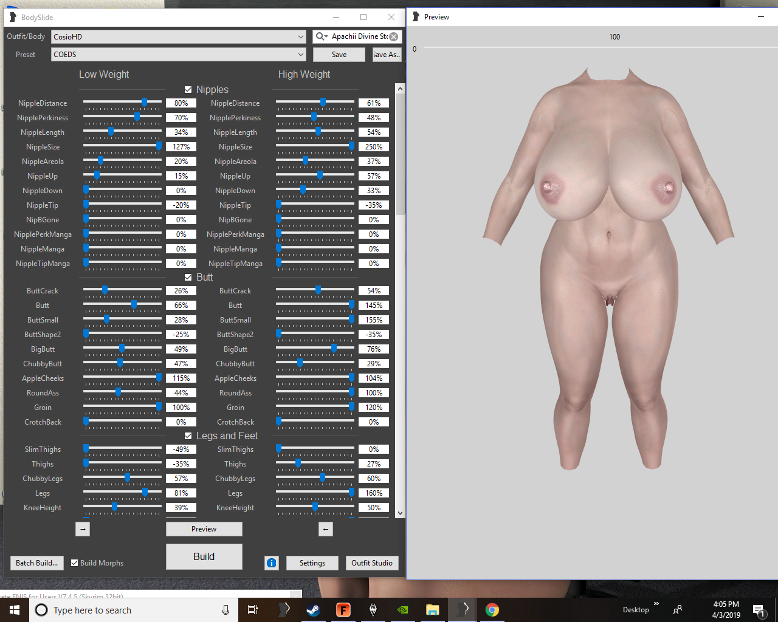Click the high weight RoundAss label
The image size is (778, 622).
pyautogui.click(x=235, y=393)
